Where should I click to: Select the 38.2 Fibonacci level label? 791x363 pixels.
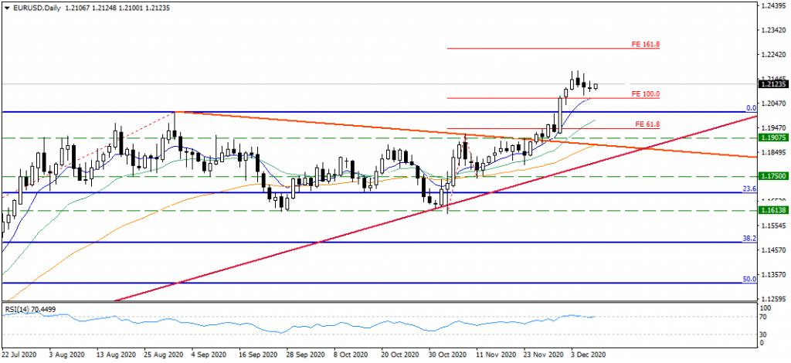748,239
